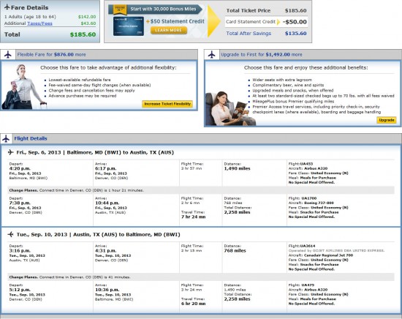Viewport: 402px width, 319px height.
Task: Click Aircraft: Boeing 737-800 text
Action: pyautogui.click(x=311, y=203)
